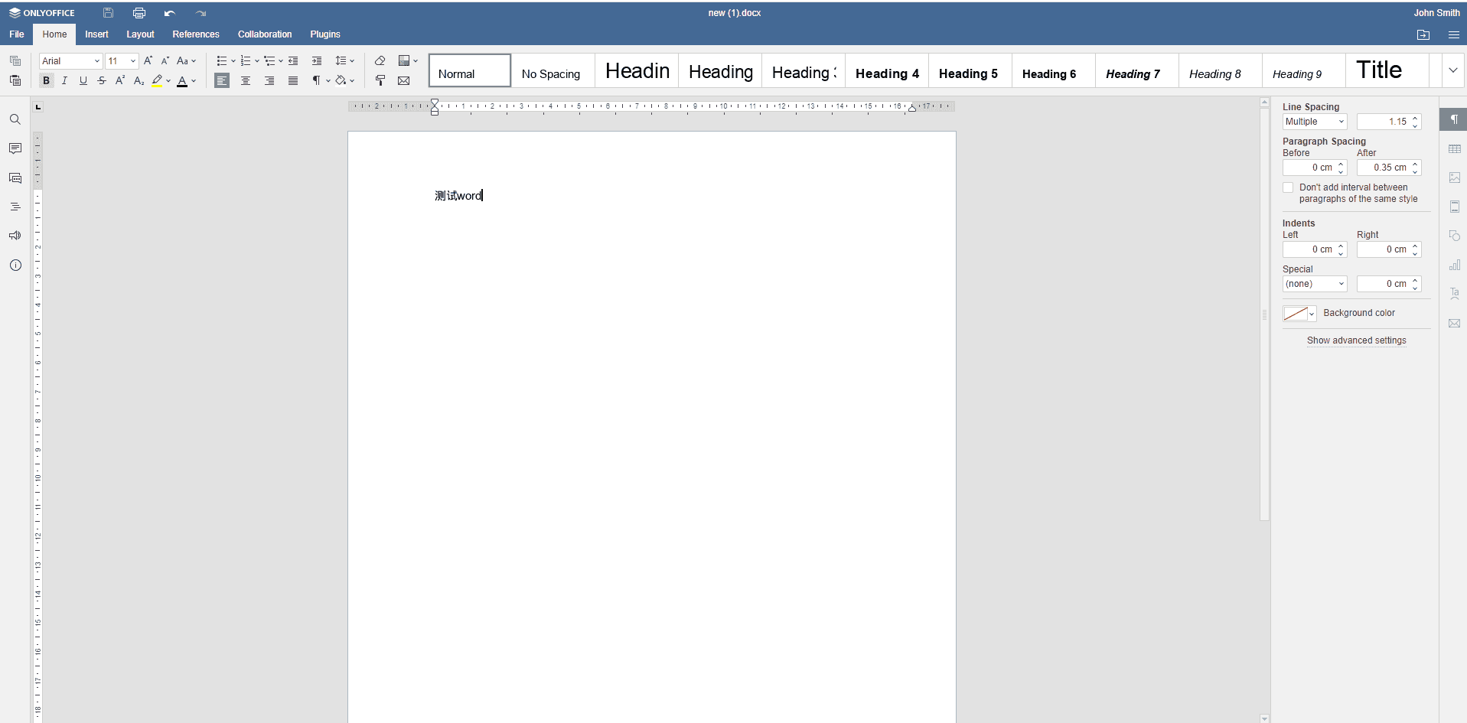Open the Multiple line spacing combo box
The width and height of the screenshot is (1467, 723).
[1315, 122]
